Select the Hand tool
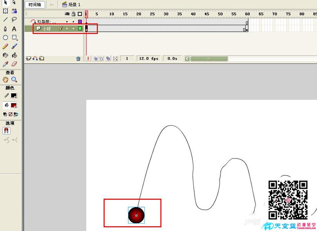 click(5, 79)
